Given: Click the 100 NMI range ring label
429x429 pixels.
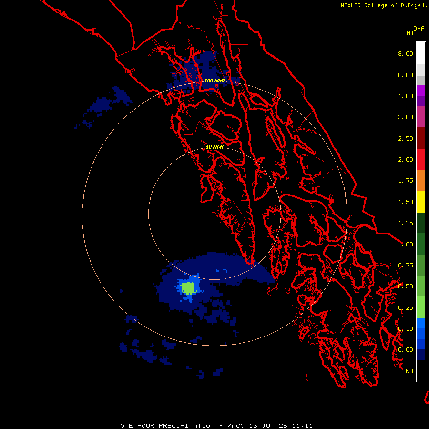Looking at the screenshot, I should tap(215, 81).
